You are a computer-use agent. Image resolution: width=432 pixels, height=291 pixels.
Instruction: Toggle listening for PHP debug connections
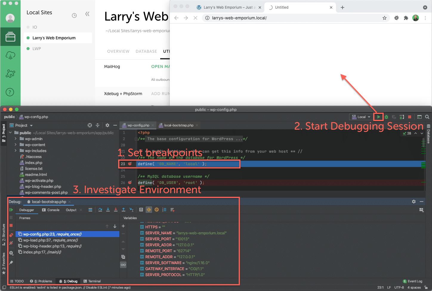click(402, 117)
